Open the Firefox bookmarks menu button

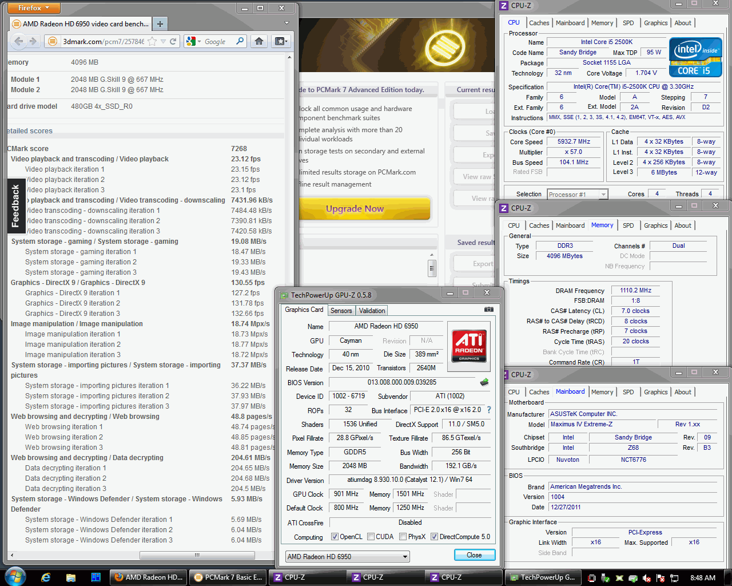point(280,41)
